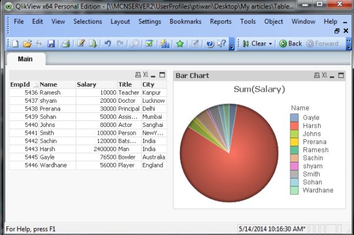Activate the What's This help cursor icon
This screenshot has height=235, width=354.
(222, 43)
